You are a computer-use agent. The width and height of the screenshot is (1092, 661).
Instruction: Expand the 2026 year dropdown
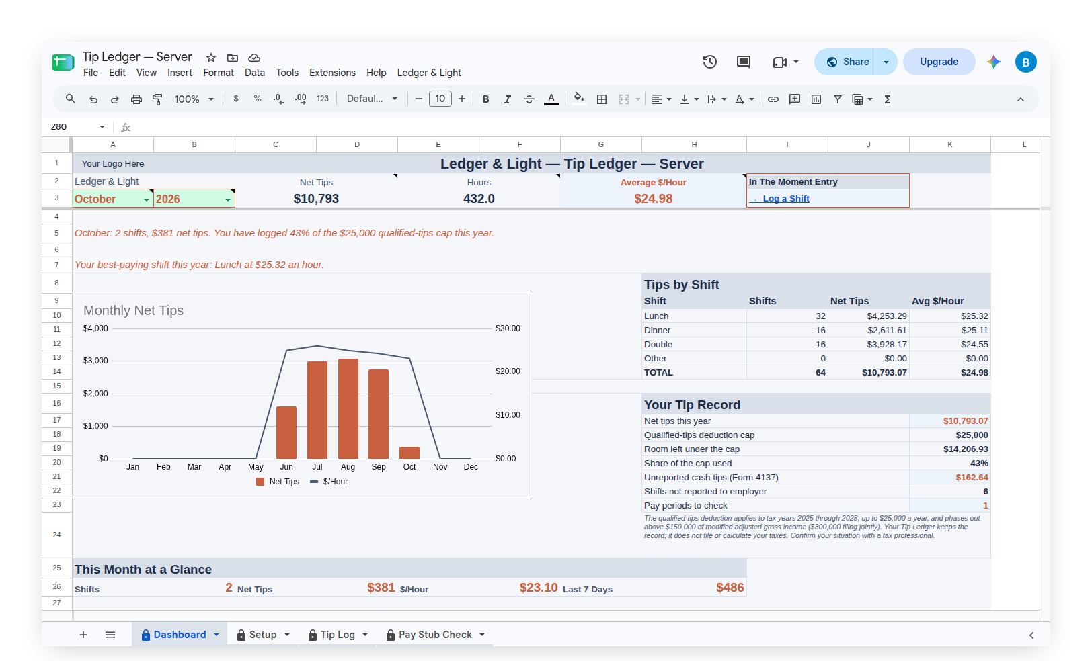coord(228,200)
